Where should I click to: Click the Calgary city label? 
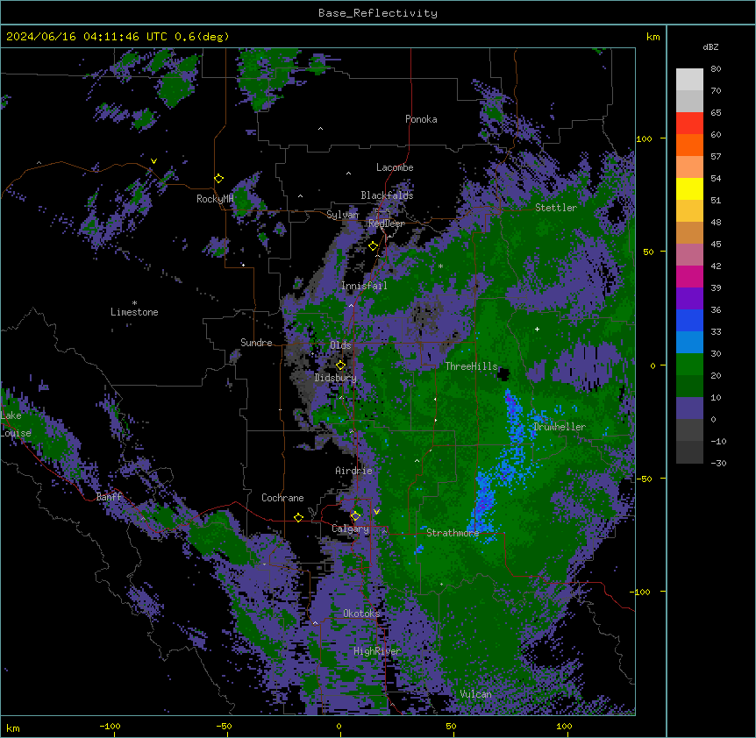[350, 529]
